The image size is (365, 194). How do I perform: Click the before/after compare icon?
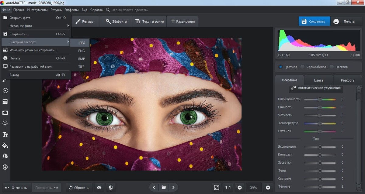tap(110, 188)
